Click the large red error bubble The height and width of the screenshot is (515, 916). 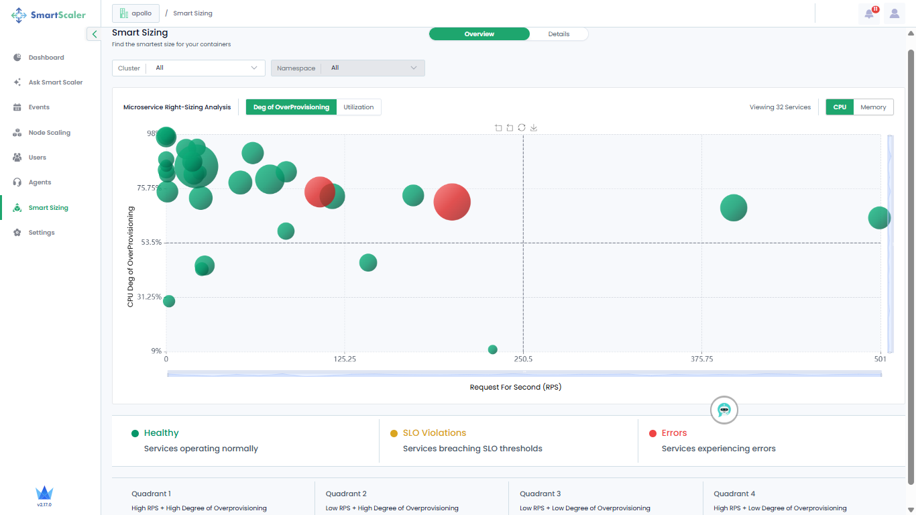[452, 202]
